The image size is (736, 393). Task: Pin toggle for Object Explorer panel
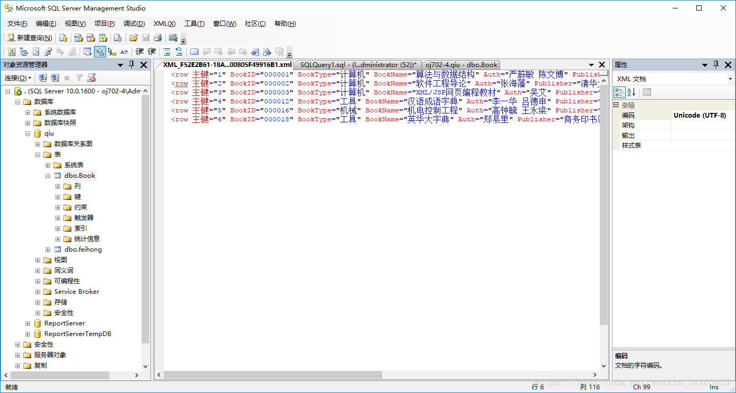132,64
